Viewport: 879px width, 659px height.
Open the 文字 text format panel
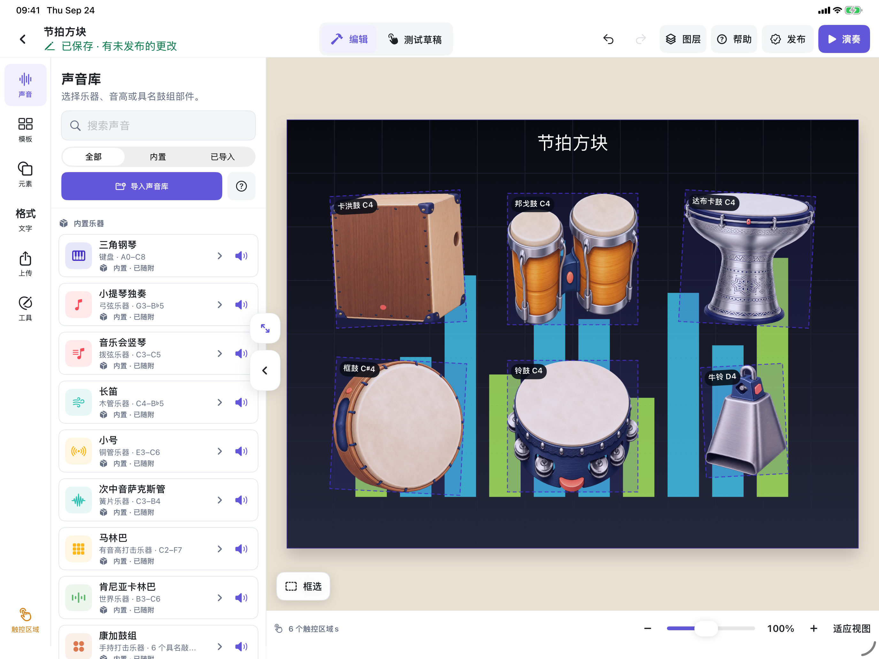coord(25,219)
